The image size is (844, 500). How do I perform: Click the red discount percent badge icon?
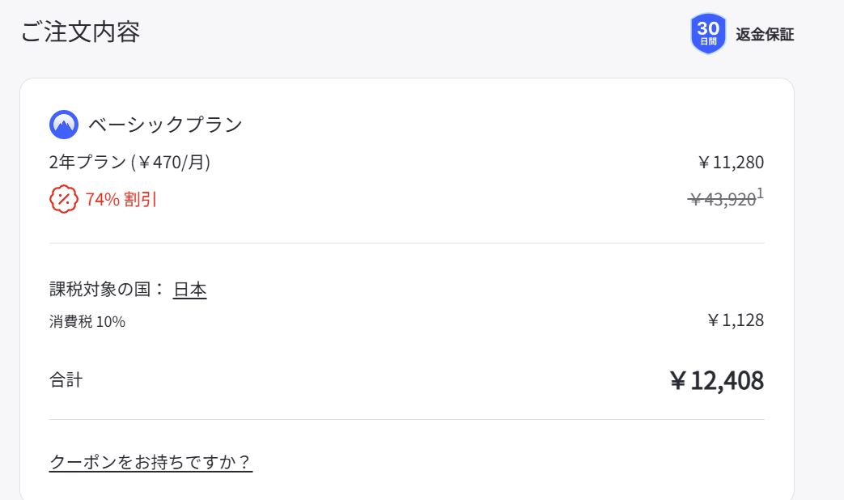63,199
